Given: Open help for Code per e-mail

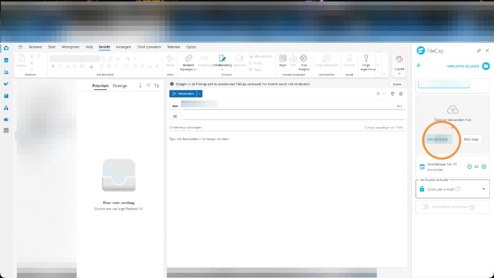Looking at the screenshot, I should pyautogui.click(x=458, y=189).
